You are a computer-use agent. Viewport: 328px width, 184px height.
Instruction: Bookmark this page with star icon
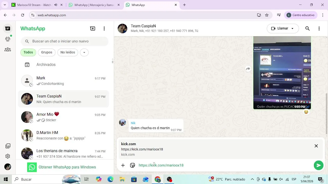[x=267, y=15]
